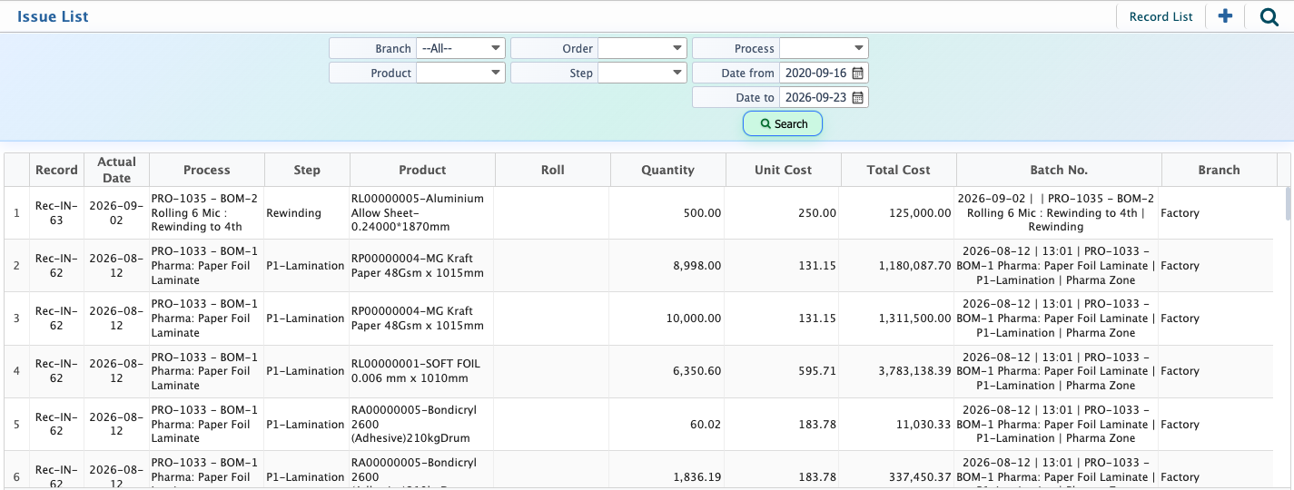Click SOFT FOIL 0.006 mm product cell
This screenshot has width=1294, height=490.
pos(422,371)
